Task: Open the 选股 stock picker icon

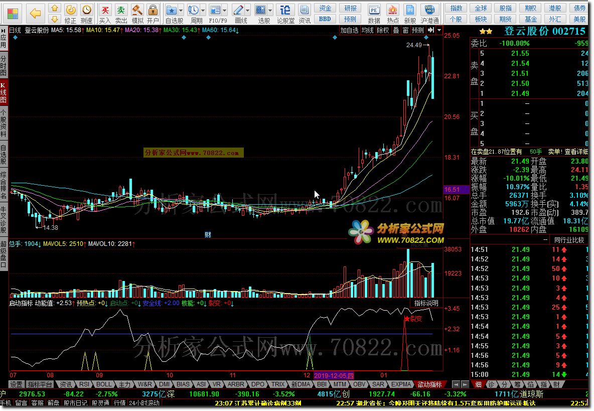Action: [x=261, y=14]
